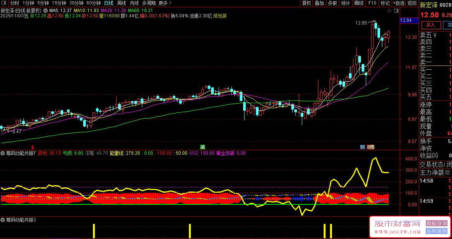This screenshot has width=452, height=239.
Task: Open the F10 company info
Action: point(372,3)
